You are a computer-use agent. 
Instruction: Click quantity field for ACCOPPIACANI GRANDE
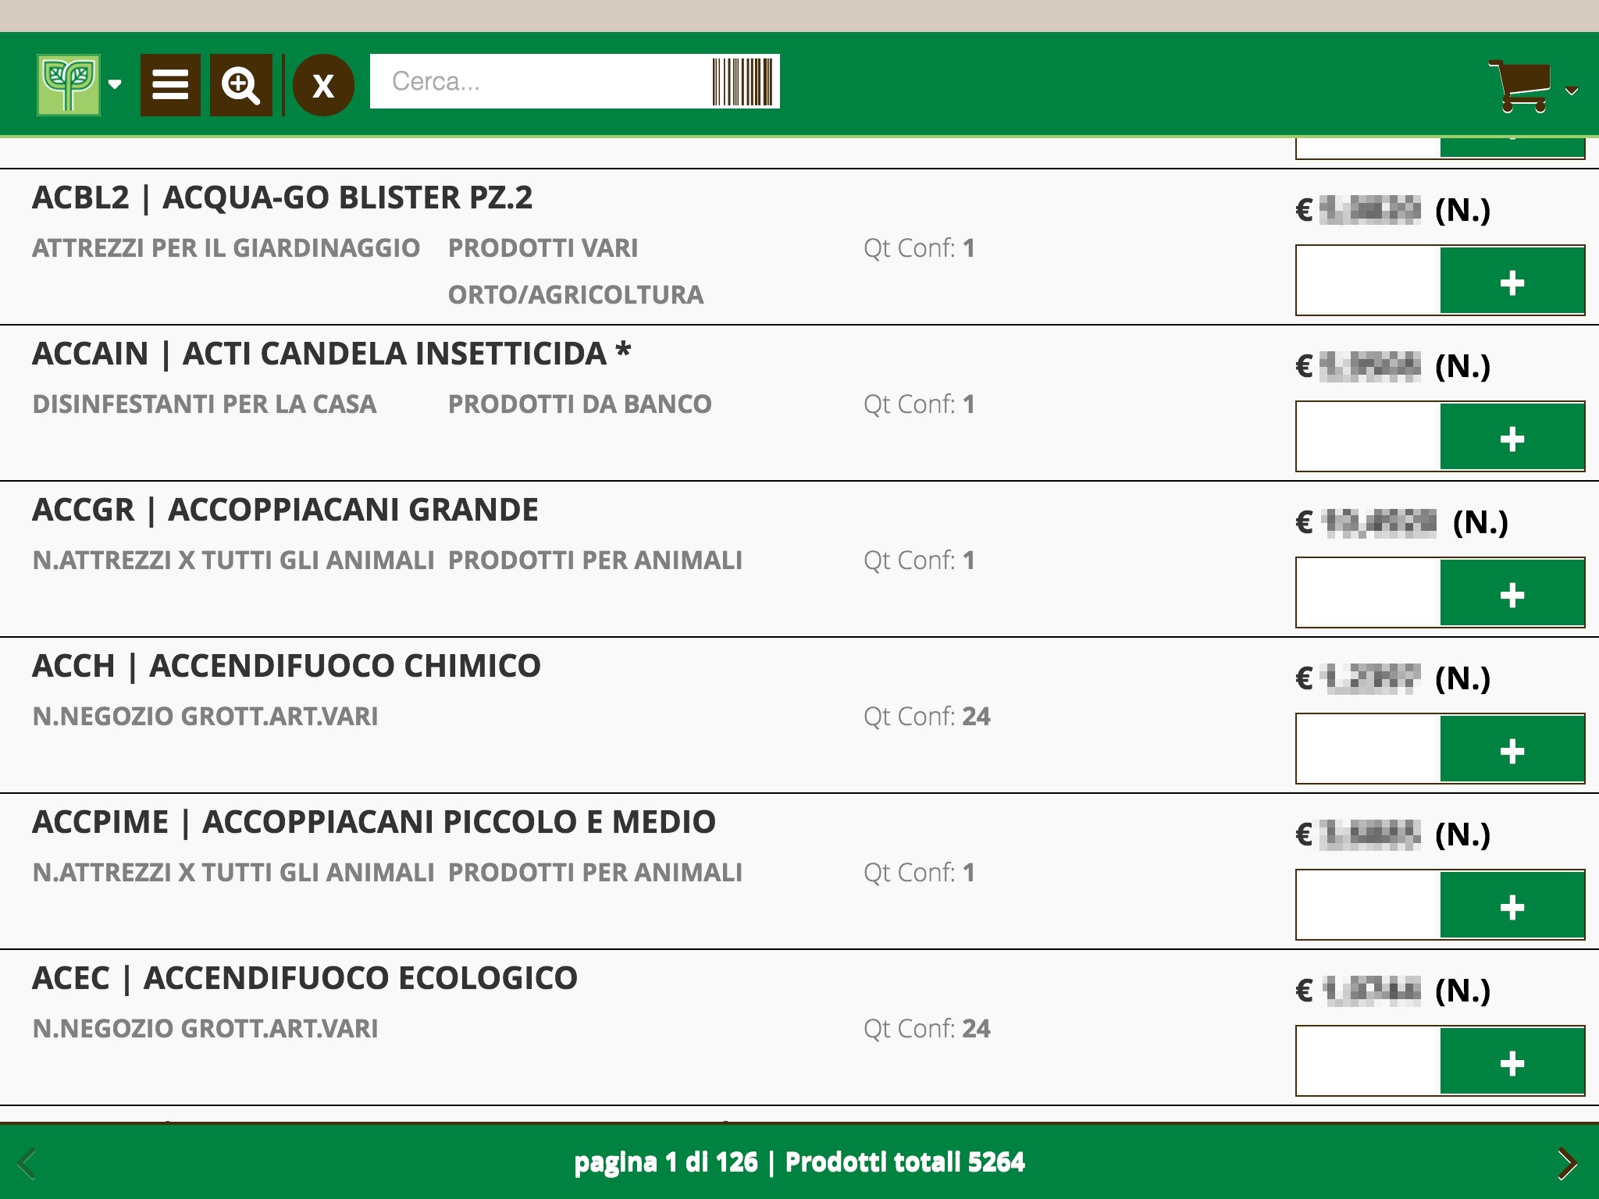pyautogui.click(x=1369, y=593)
